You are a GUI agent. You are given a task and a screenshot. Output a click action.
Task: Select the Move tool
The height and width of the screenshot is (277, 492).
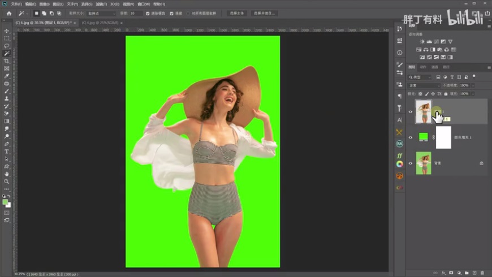(7, 31)
